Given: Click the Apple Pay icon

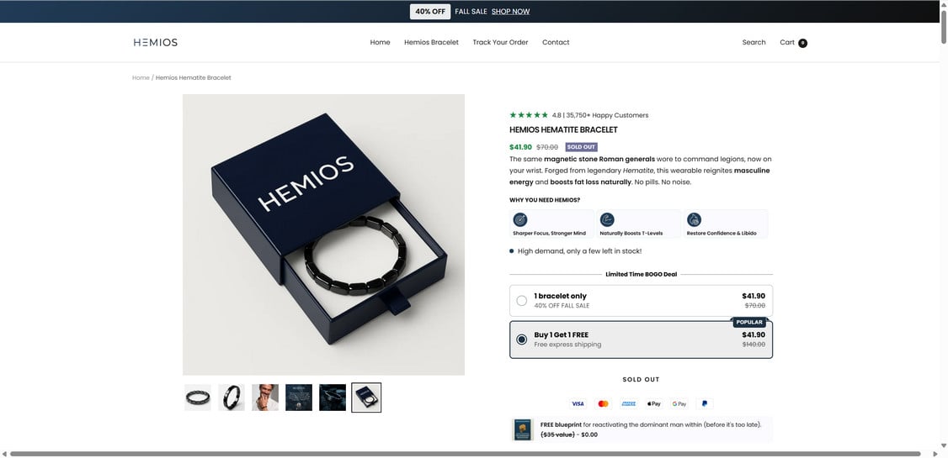Looking at the screenshot, I should (x=654, y=404).
